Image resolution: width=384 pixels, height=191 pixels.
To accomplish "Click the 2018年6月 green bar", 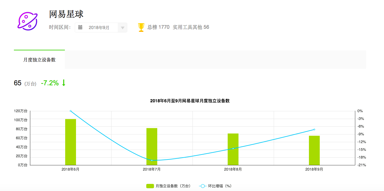I will tap(70, 142).
